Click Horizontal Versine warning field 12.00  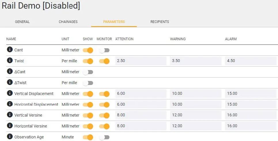point(196,126)
